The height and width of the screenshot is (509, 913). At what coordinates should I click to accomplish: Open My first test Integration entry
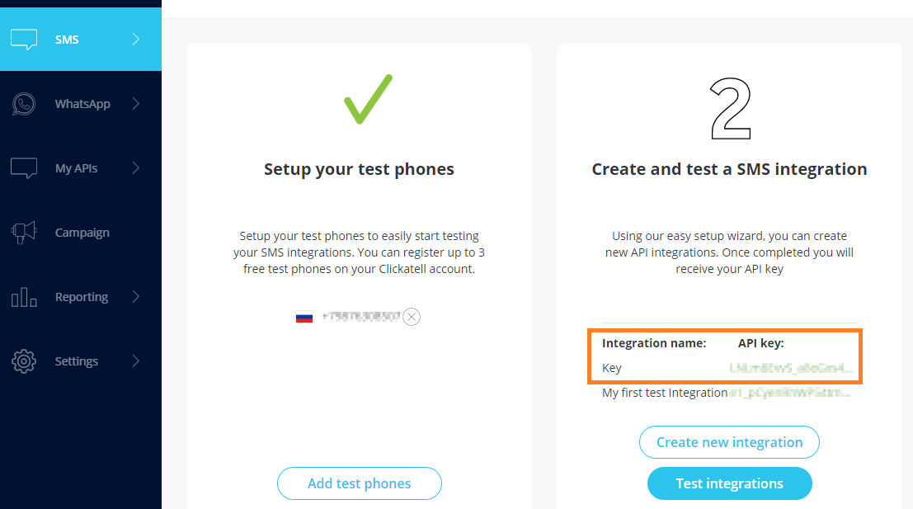[x=665, y=393]
